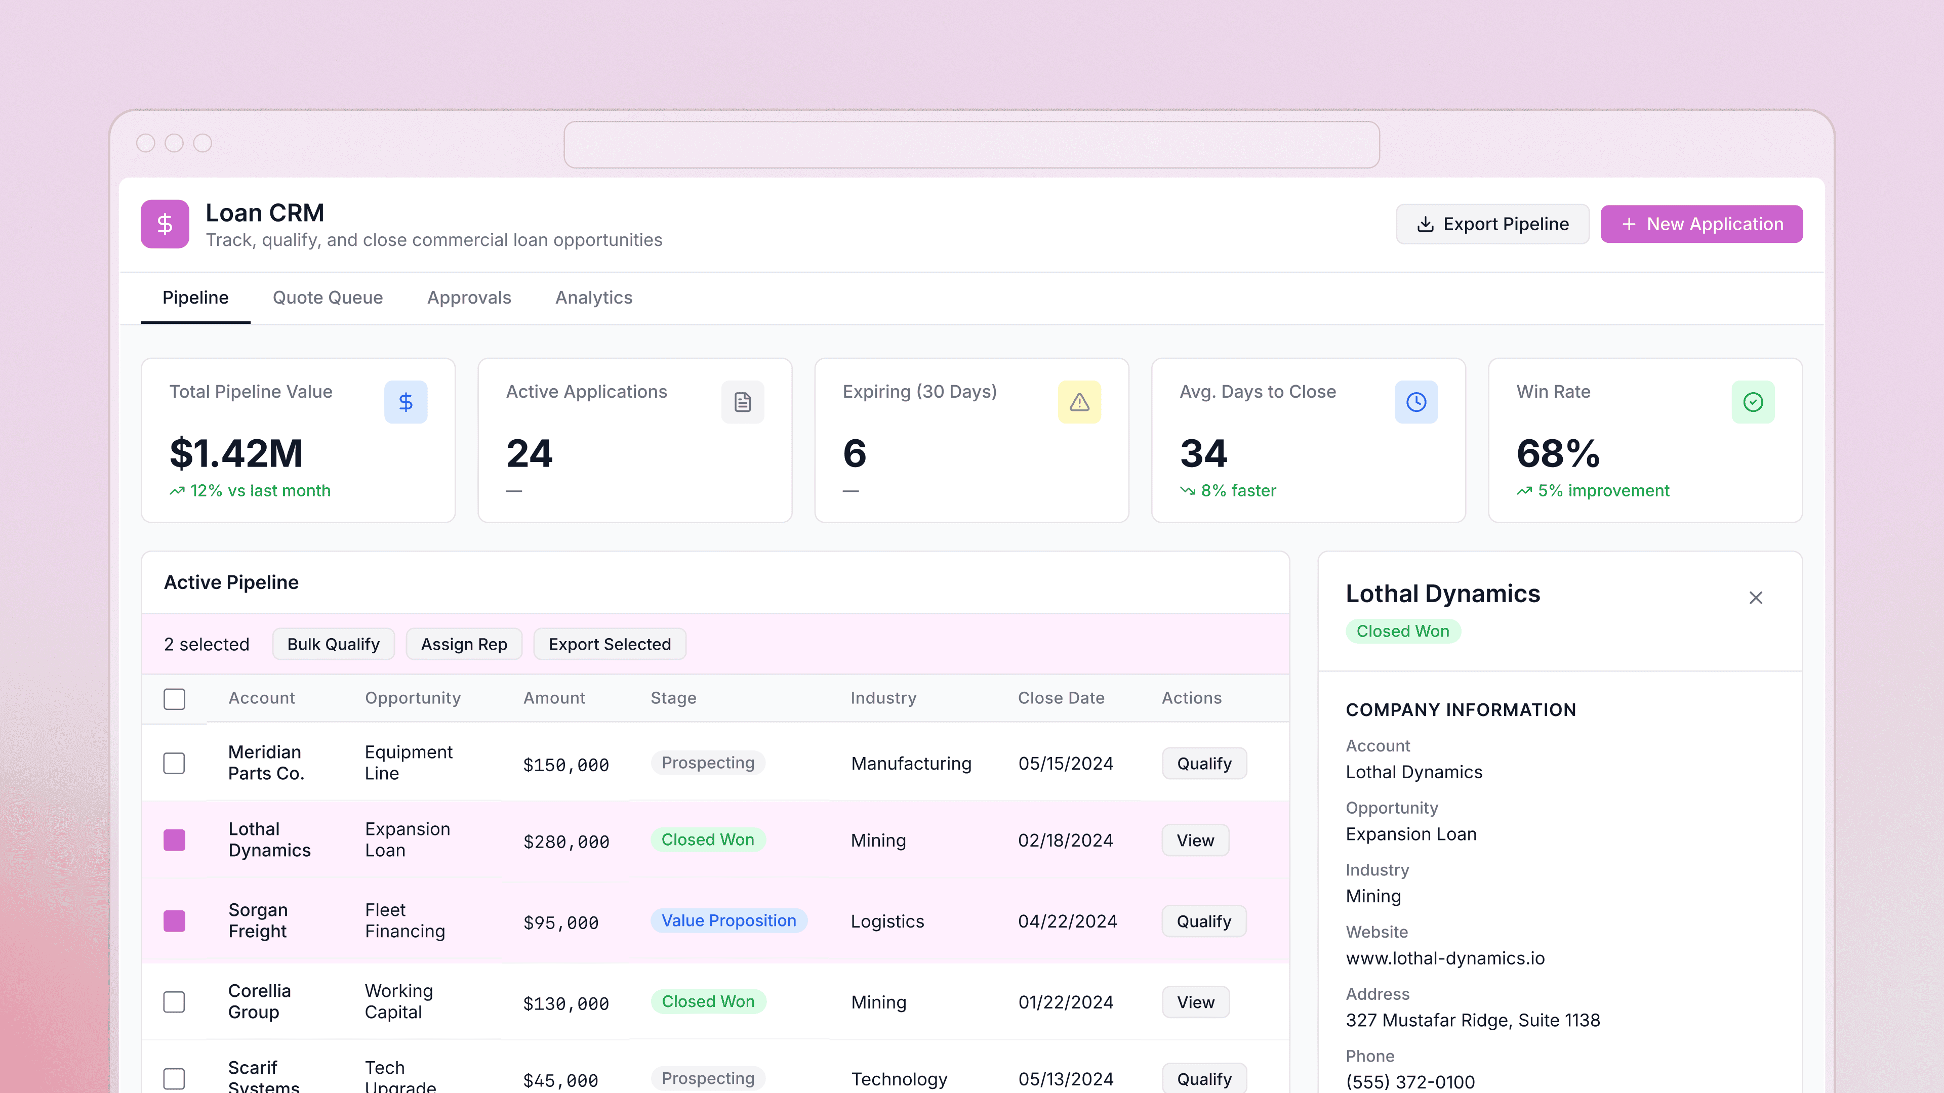Click the Meridian Parts Co. account name
The width and height of the screenshot is (1944, 1093).
266,763
